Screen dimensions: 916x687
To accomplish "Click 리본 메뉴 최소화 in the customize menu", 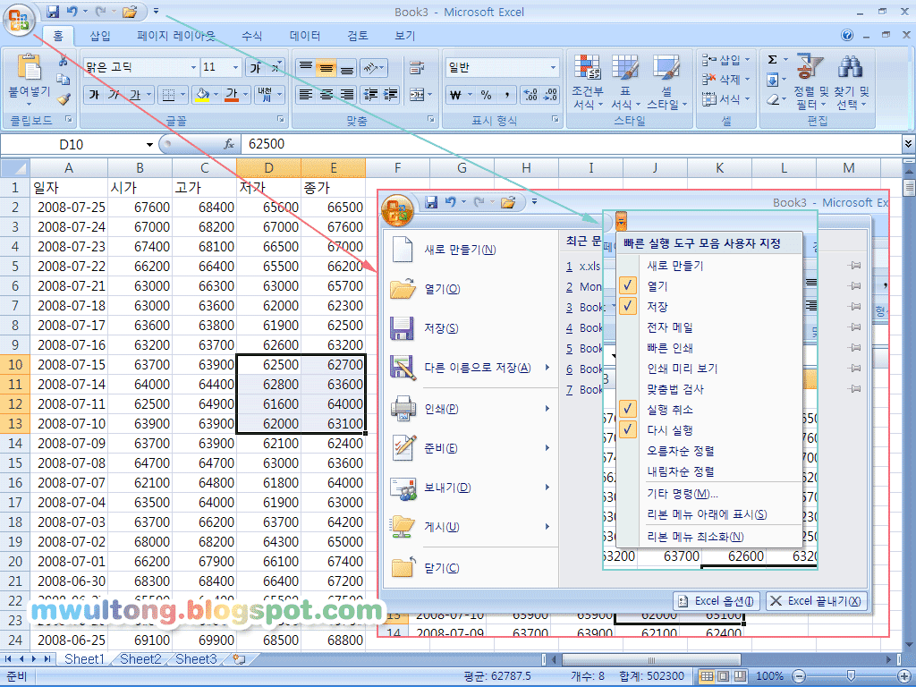I will pyautogui.click(x=695, y=537).
